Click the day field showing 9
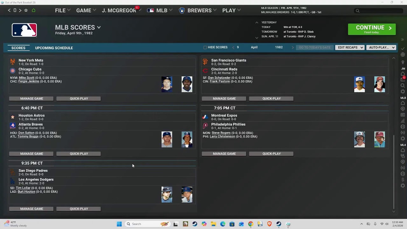The height and width of the screenshot is (229, 407). coord(238,47)
